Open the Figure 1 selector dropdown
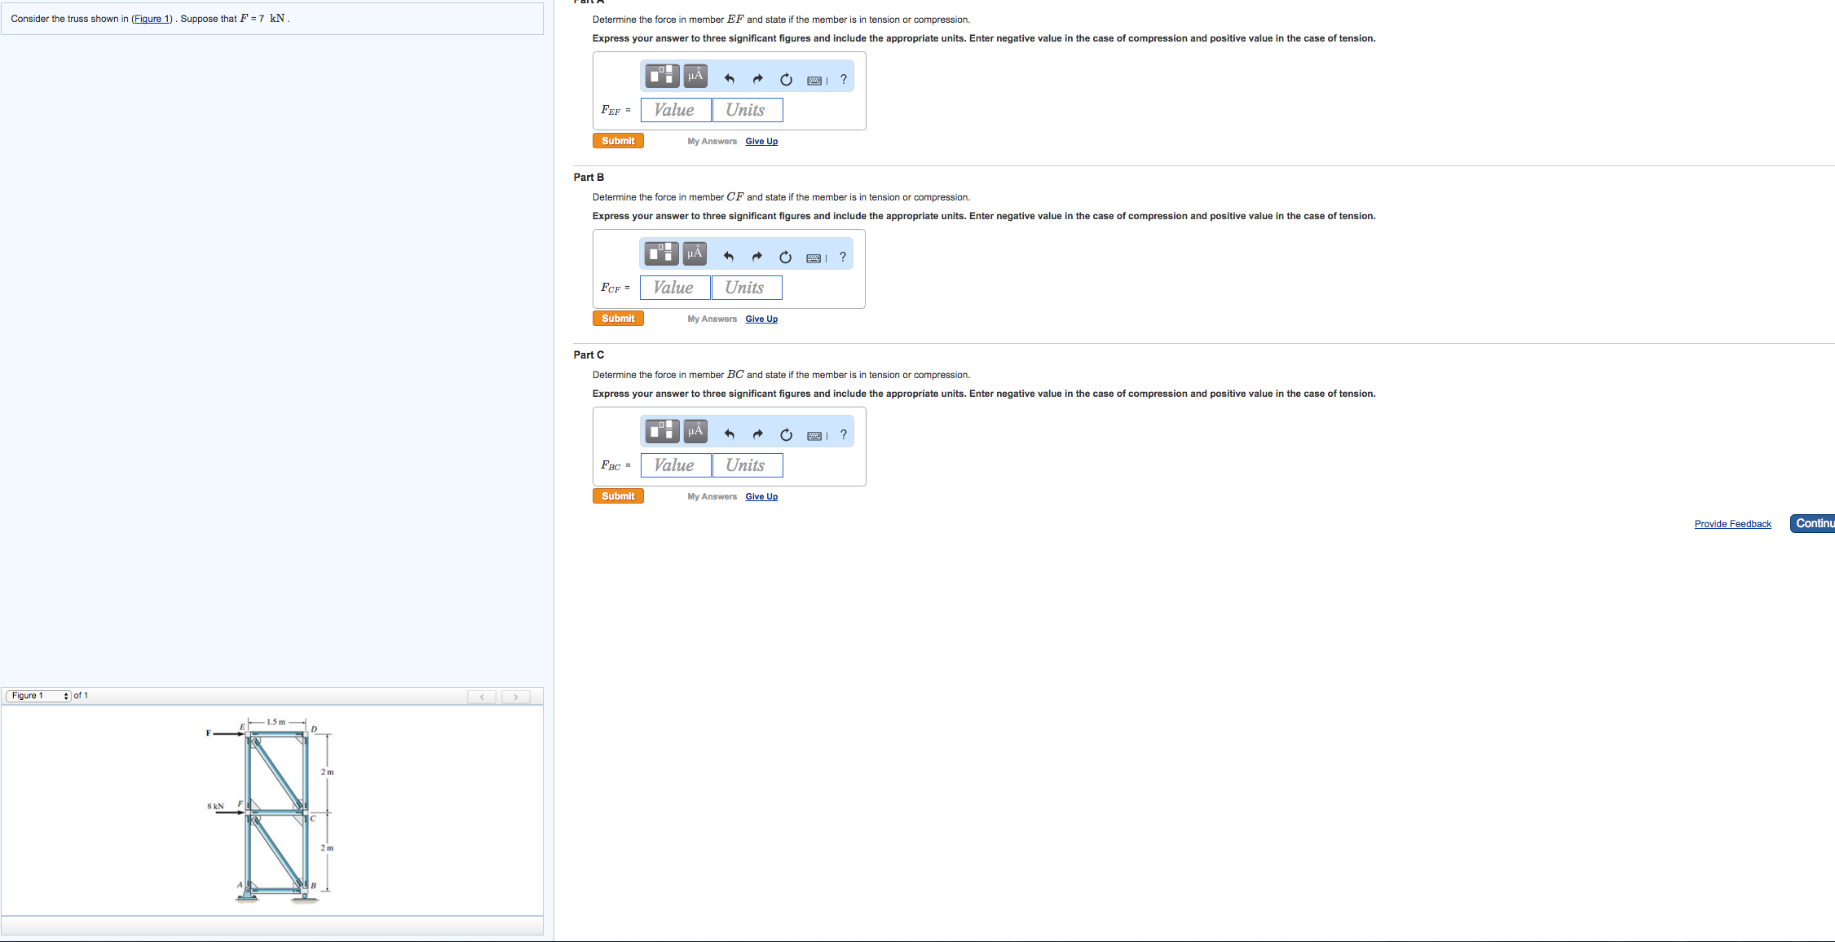This screenshot has width=1835, height=942. 38,696
